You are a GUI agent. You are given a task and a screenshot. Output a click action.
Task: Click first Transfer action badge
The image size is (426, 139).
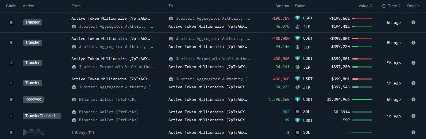pos(32,22)
